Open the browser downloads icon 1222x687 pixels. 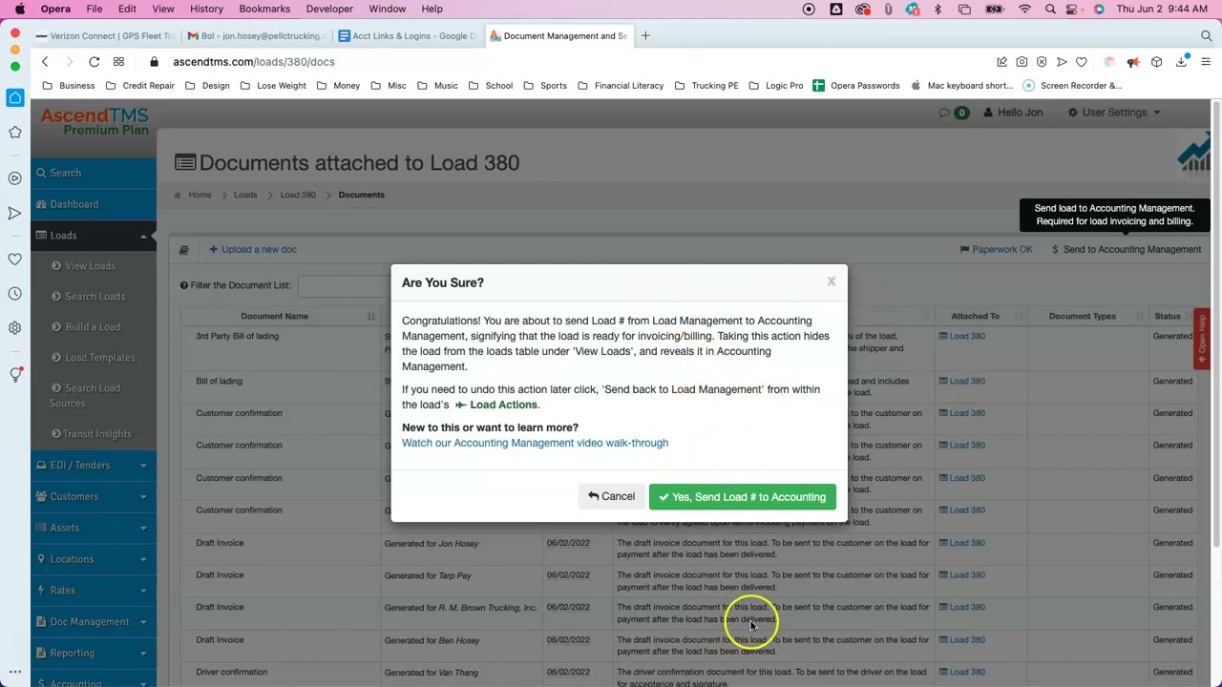[1182, 62]
